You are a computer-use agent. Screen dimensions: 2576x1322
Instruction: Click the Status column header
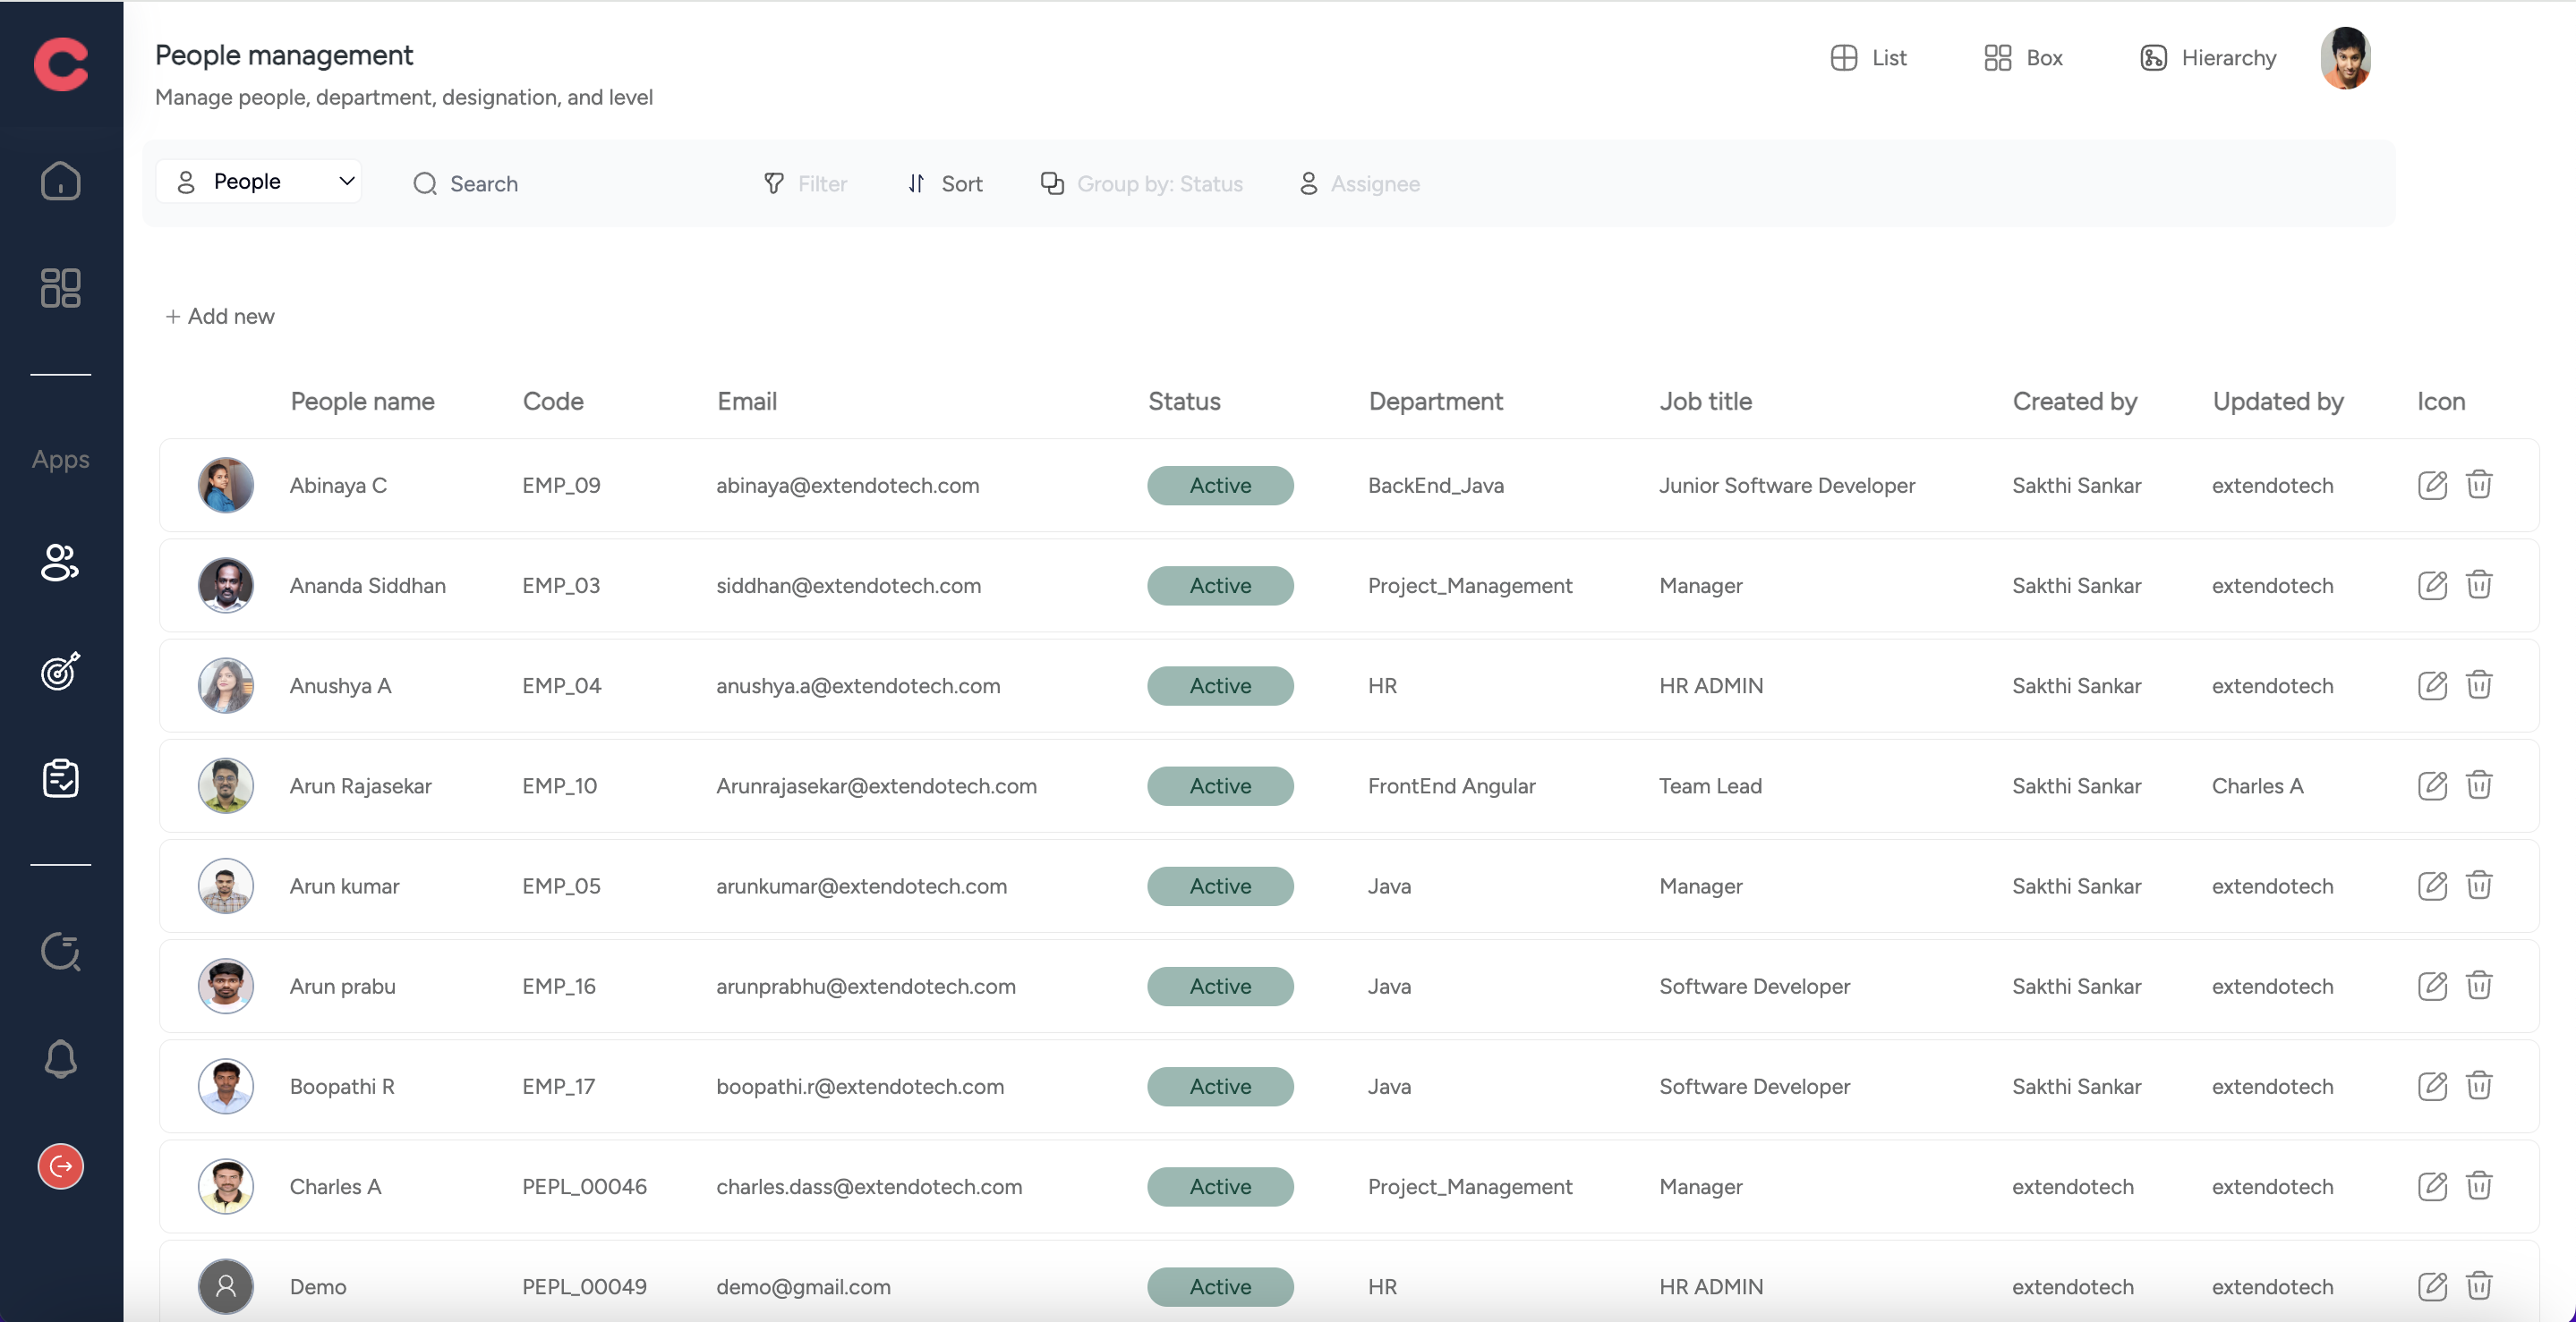click(x=1184, y=402)
